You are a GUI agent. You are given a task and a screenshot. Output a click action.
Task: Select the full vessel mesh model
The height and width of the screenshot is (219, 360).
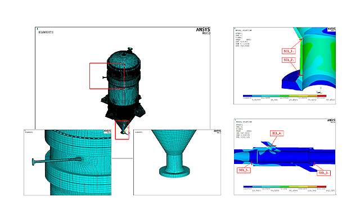[124, 90]
